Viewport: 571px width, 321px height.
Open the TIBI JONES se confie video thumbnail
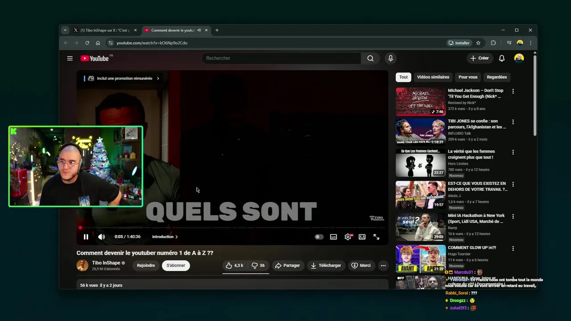point(421,132)
